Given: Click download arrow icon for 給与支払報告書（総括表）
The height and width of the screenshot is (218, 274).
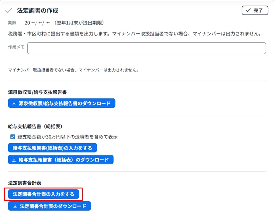Looking at the screenshot, I should pyautogui.click(x=14, y=160).
